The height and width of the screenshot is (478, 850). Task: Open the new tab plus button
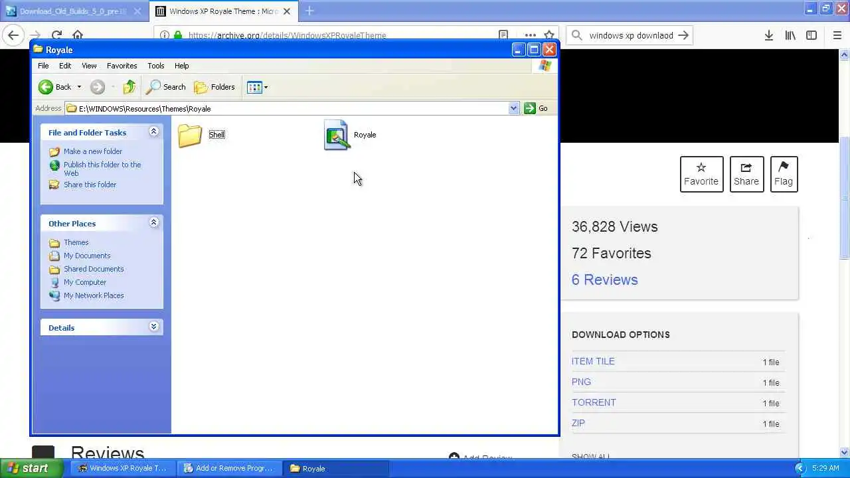tap(309, 11)
